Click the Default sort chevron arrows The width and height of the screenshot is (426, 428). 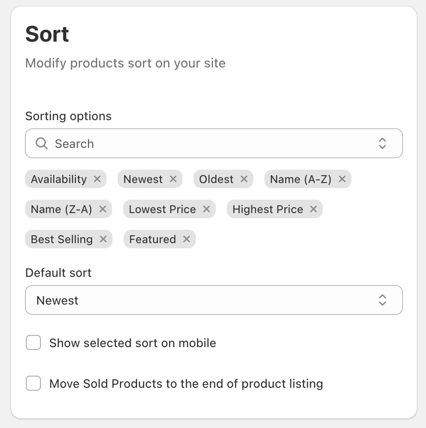pyautogui.click(x=382, y=300)
